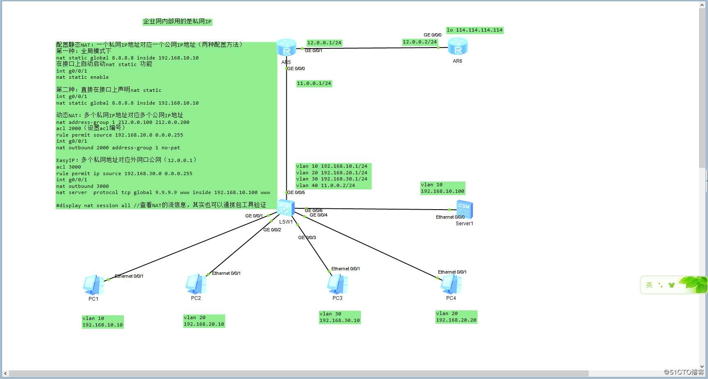This screenshot has width=708, height=379.
Task: Click the horizontal scrollbar thumb
Action: [x=299, y=374]
